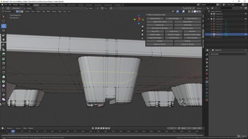Switch to rendered viewport shading
The width and height of the screenshot is (248, 139).
point(200,12)
